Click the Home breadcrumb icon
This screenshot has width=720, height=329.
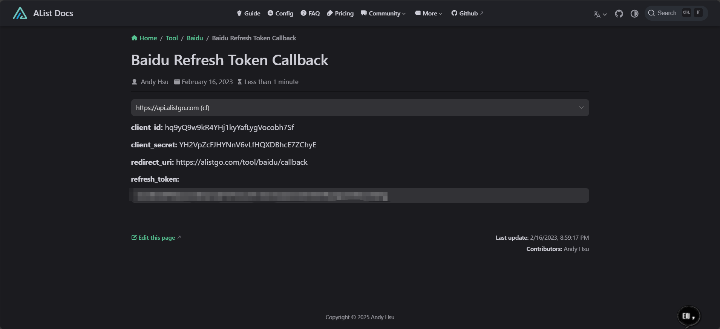[134, 38]
